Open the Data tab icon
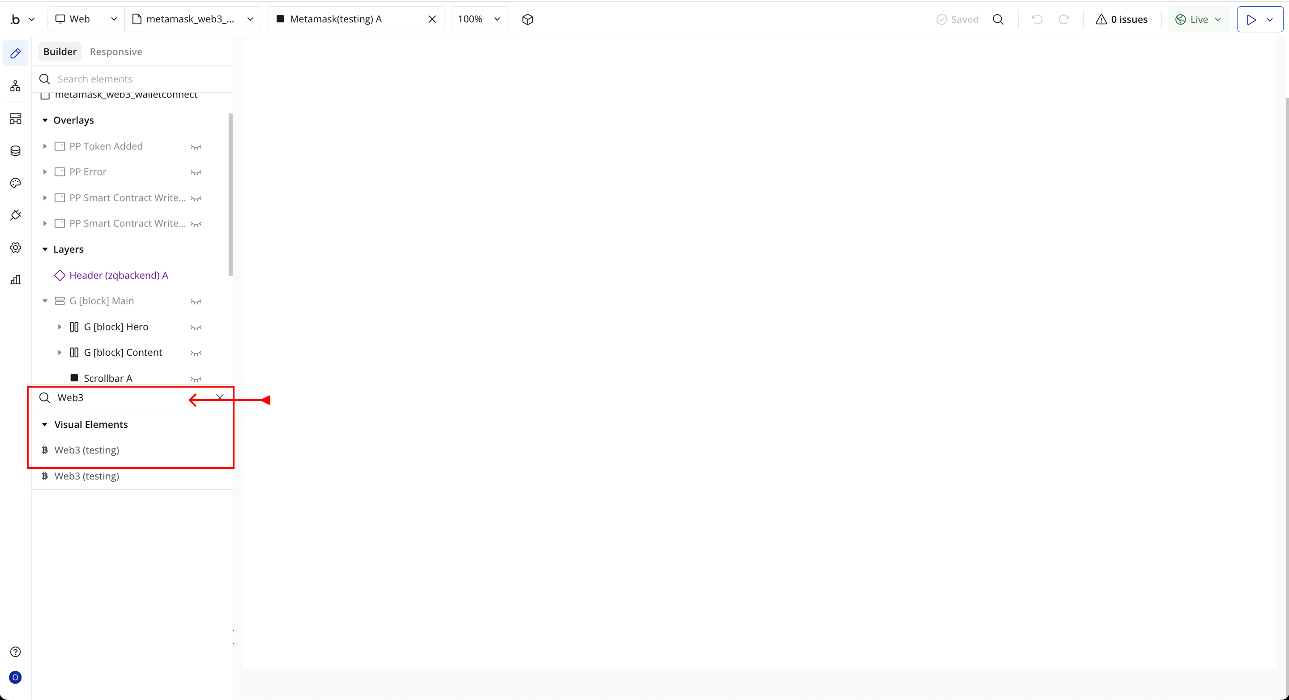Viewport: 1289px width, 700px height. tap(16, 151)
